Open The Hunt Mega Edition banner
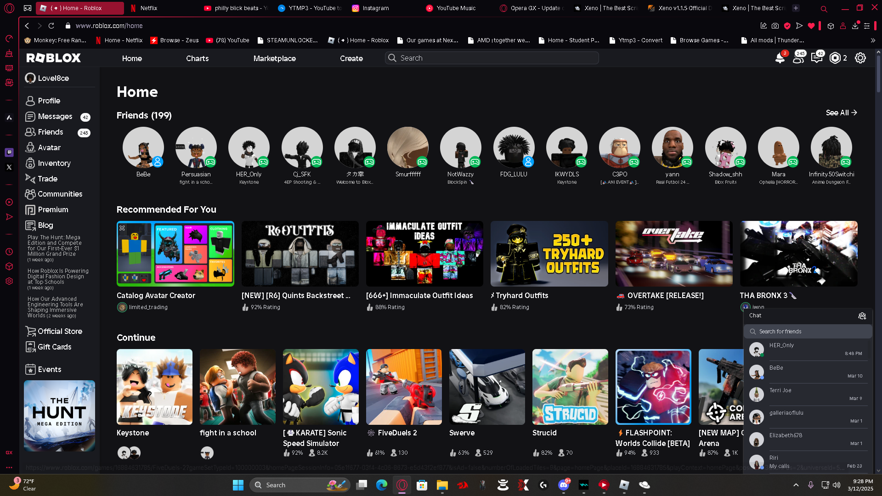Image resolution: width=882 pixels, height=496 pixels. pos(59,416)
